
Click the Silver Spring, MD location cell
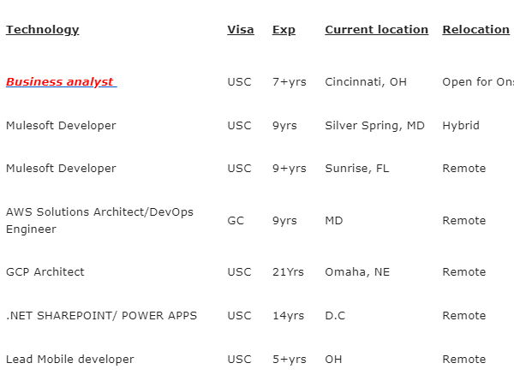[x=374, y=125]
